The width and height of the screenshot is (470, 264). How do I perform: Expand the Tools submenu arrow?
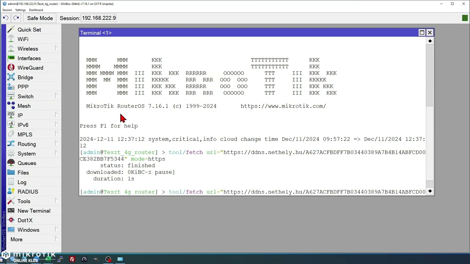click(x=56, y=201)
